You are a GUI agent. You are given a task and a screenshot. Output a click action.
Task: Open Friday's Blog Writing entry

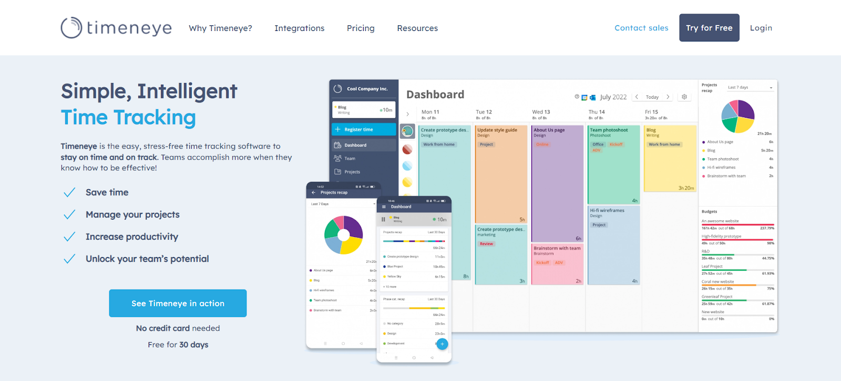[670, 158]
